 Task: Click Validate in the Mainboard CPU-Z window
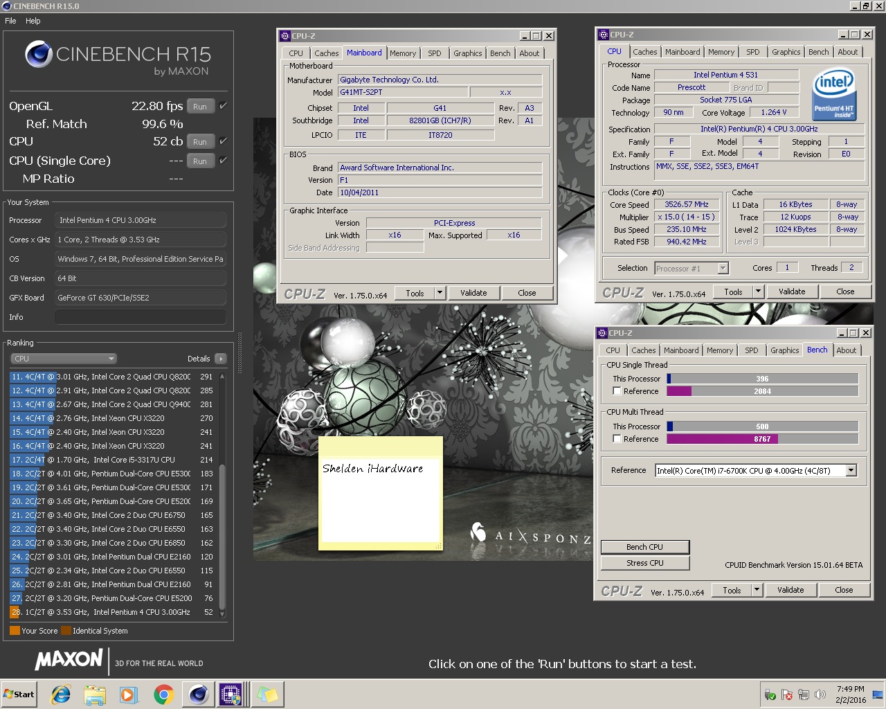(473, 293)
